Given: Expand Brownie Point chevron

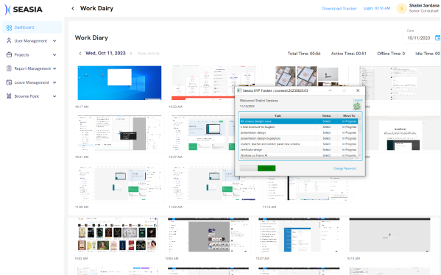Looking at the screenshot, I should [54, 96].
